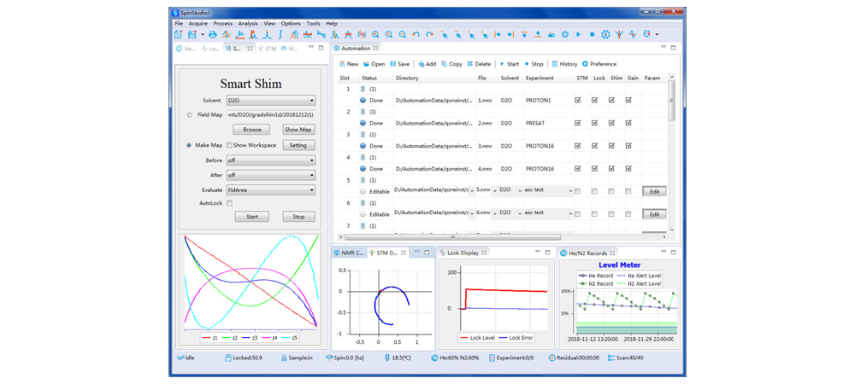Enable STM checkbox for 5.nmr row

point(577,191)
